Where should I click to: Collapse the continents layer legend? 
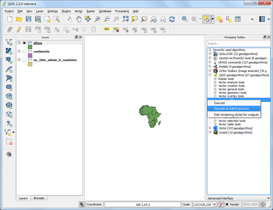(x=19, y=51)
